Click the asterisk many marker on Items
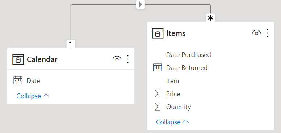This screenshot has width=281, height=133. pos(210,18)
